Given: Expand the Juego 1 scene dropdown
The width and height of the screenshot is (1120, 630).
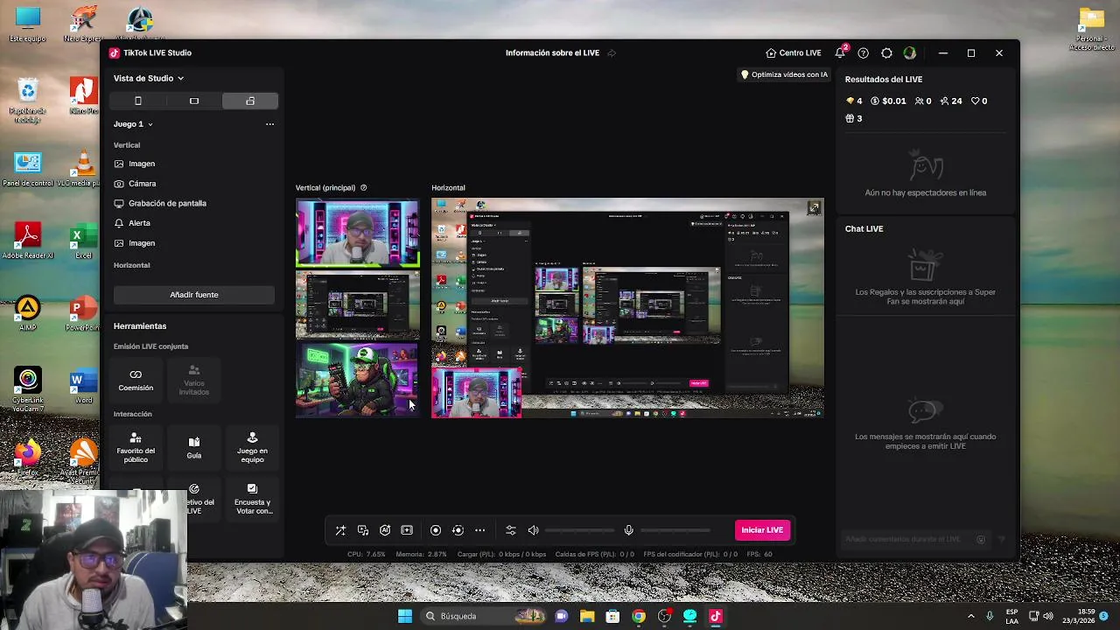Looking at the screenshot, I should [x=133, y=124].
